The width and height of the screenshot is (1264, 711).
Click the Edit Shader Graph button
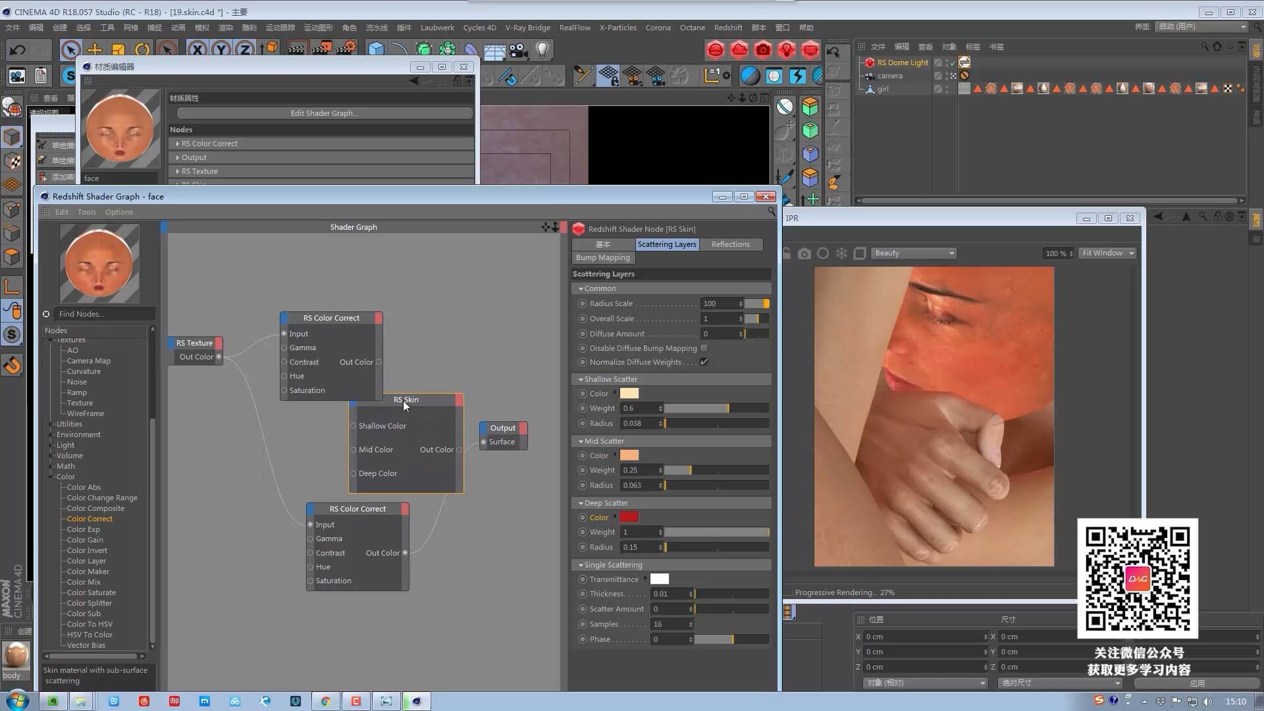(324, 113)
